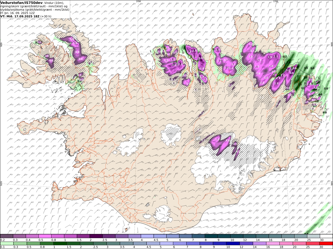Click the '(+30 h)' forecast offset text
Image resolution: width=333 pixels, height=249 pixels.
46,16
